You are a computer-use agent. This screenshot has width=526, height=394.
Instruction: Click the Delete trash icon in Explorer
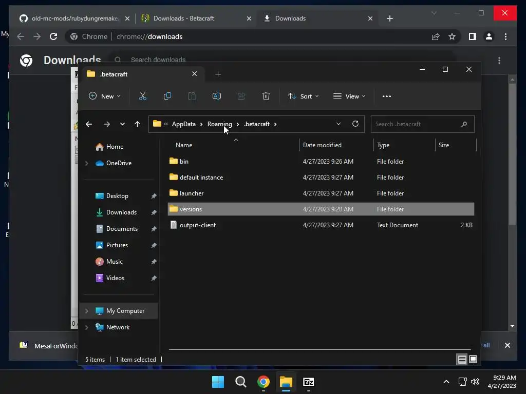[266, 96]
